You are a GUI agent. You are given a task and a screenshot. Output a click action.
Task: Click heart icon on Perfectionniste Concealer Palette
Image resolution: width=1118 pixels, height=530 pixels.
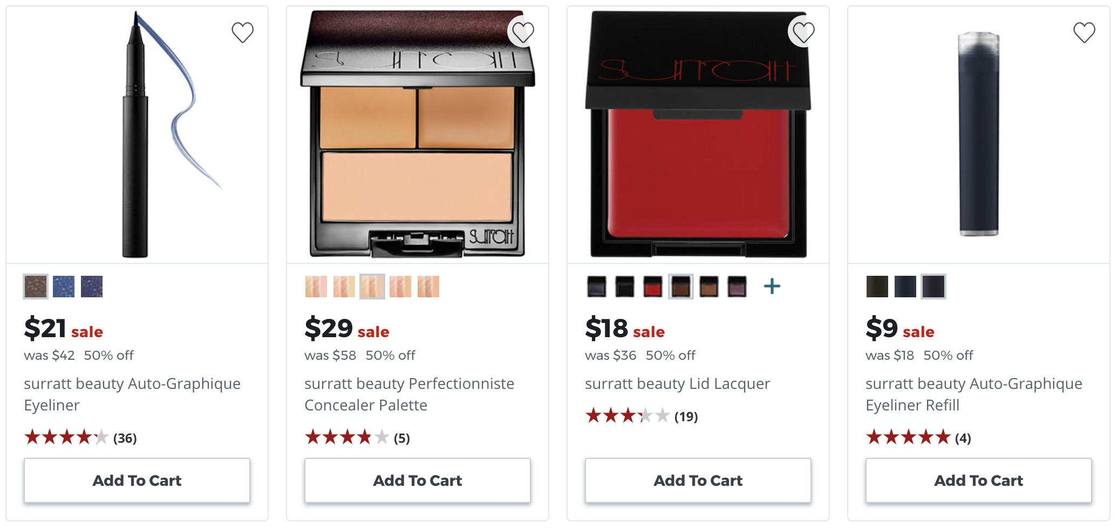(523, 32)
